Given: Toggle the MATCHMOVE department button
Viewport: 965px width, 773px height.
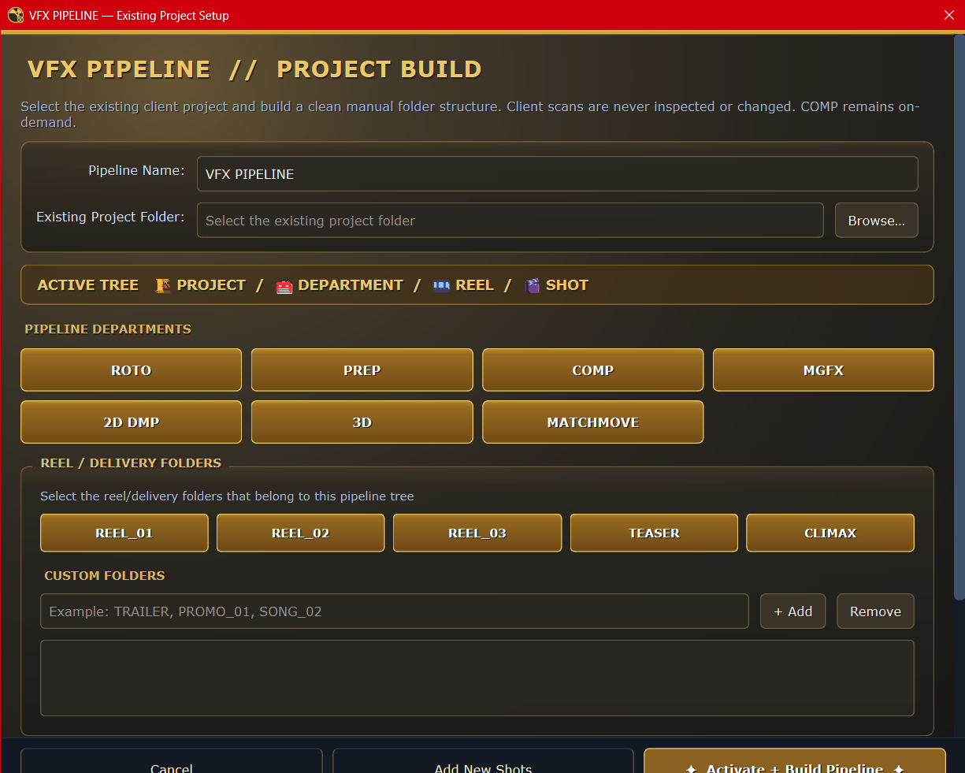Looking at the screenshot, I should 592,422.
